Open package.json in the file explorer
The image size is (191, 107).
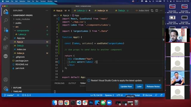pyautogui.click(x=30, y=61)
